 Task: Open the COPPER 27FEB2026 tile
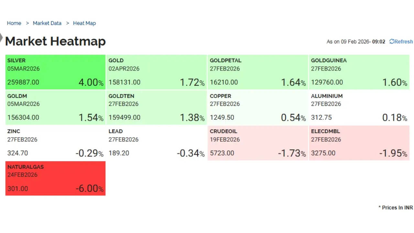pyautogui.click(x=258, y=107)
